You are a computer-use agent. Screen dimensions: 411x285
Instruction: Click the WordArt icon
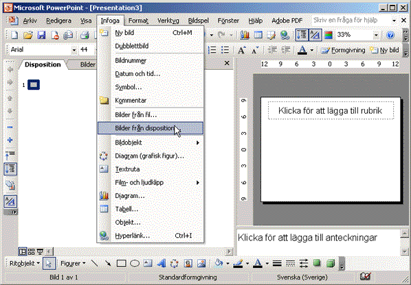(x=162, y=263)
